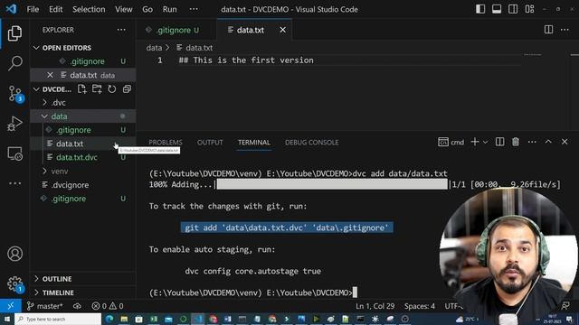Go to line via Ln 1, Col 29
Screen dimensions: 579x325
coord(375,306)
